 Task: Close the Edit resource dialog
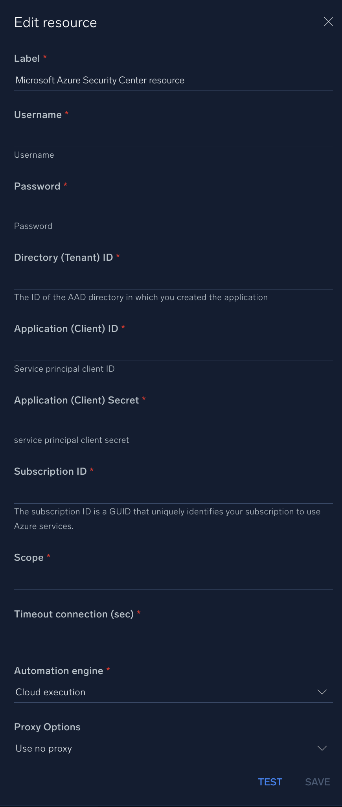click(x=329, y=22)
